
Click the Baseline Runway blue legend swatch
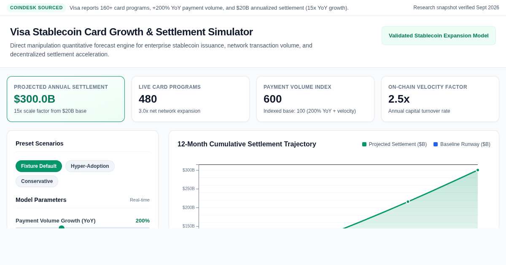(436, 144)
